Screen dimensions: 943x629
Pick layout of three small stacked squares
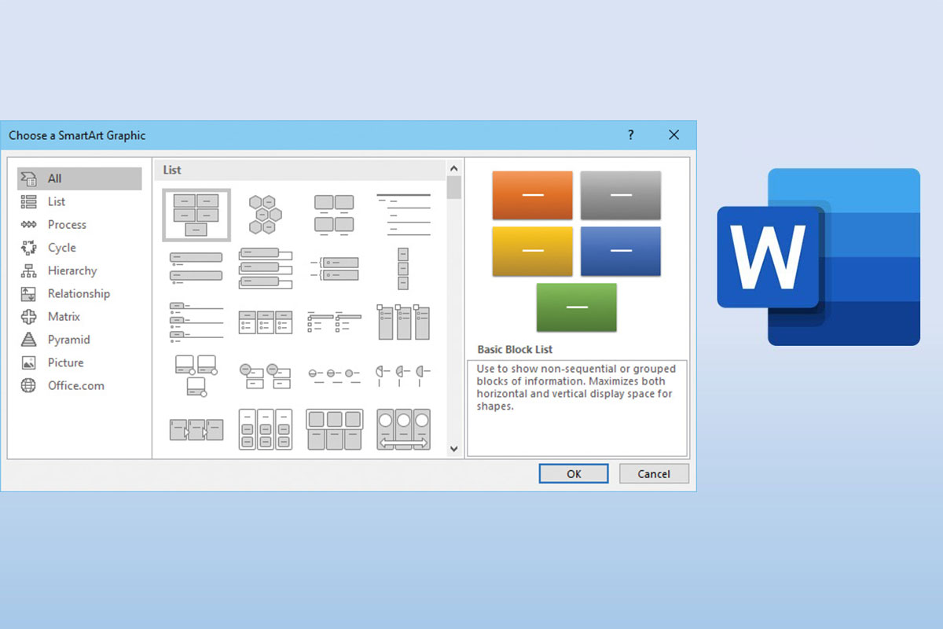tap(403, 268)
